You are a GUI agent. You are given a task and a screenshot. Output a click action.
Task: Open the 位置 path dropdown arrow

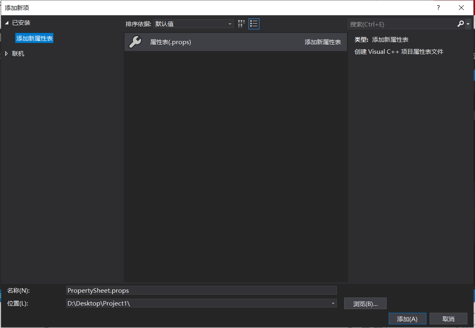point(333,303)
